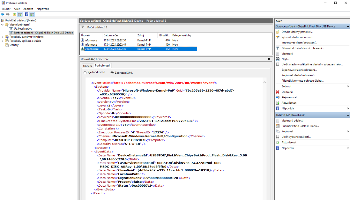This screenshot has width=350, height=200.
Task: Click the Help question mark toolbar icon
Action: click(26, 14)
